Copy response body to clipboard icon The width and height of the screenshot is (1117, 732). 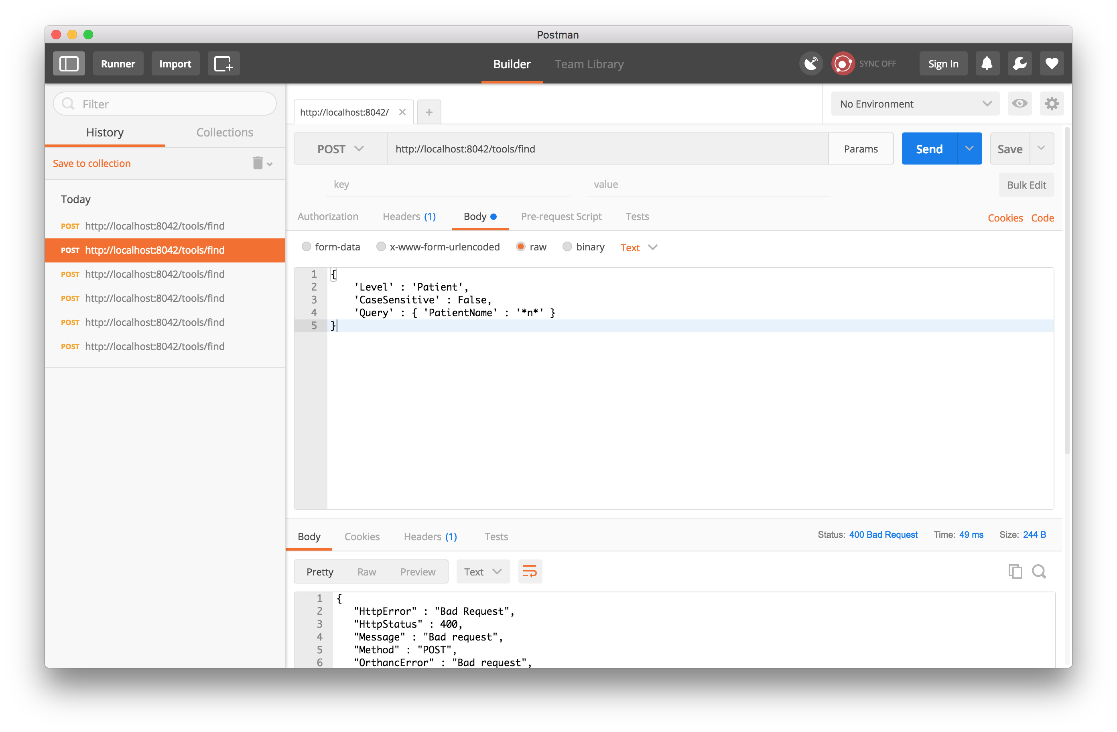tap(1015, 571)
